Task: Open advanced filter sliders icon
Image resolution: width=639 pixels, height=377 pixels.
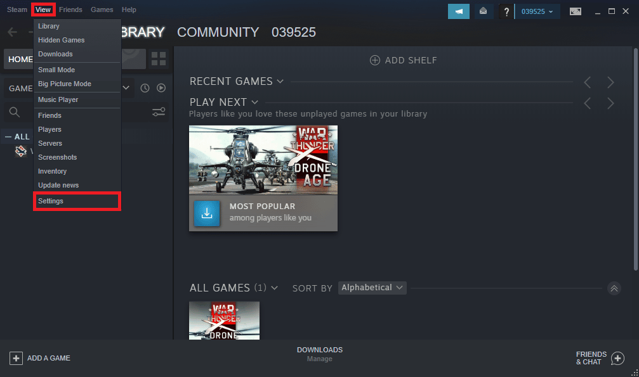Action: (x=159, y=112)
